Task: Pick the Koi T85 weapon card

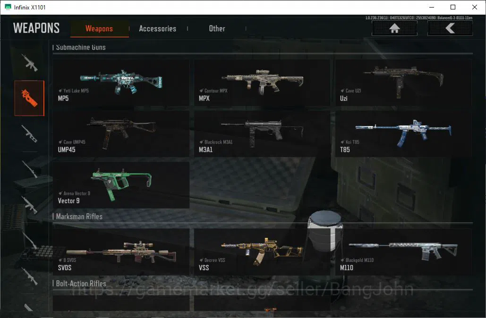Action: point(403,134)
